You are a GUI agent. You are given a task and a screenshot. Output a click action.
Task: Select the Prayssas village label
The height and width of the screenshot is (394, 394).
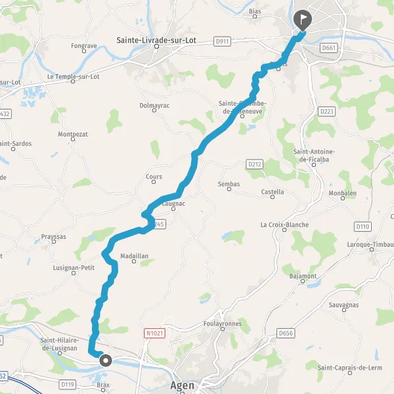(54, 236)
